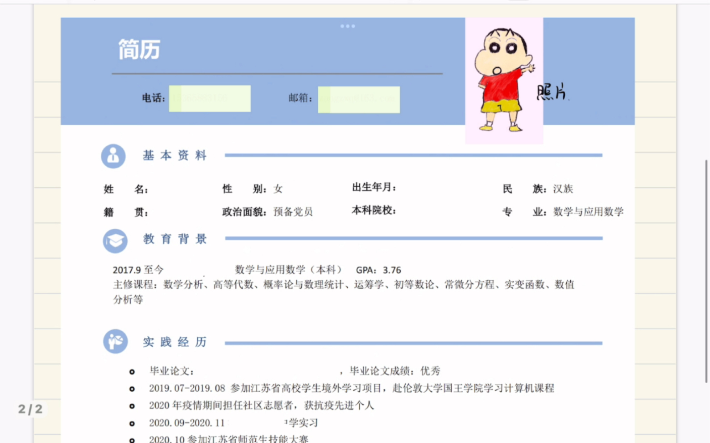
Task: Click the 邮箱 label
Action: click(x=300, y=98)
